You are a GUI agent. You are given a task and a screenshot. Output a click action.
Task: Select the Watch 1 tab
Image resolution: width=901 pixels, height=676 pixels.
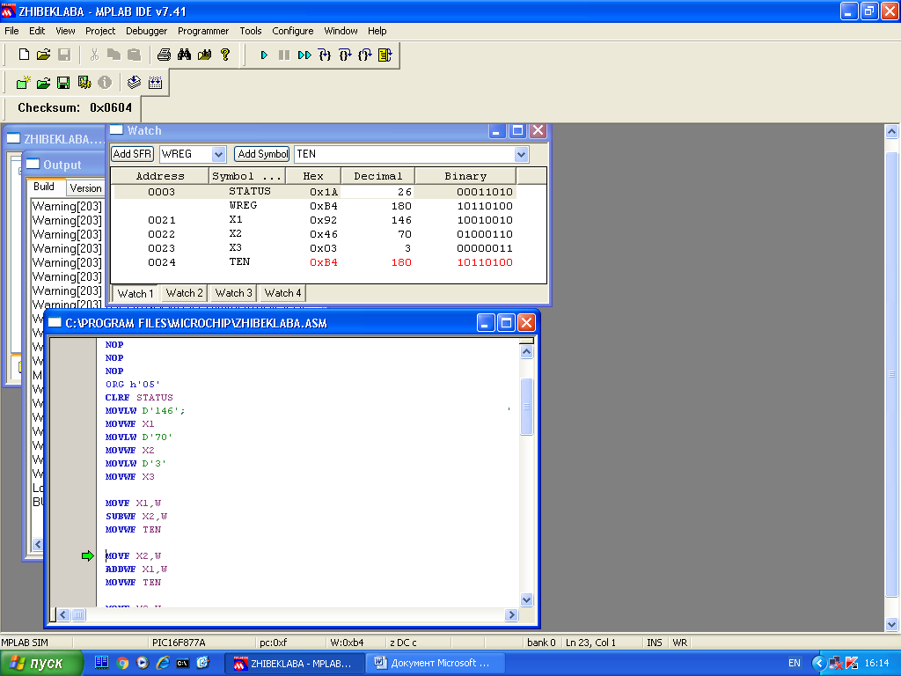(x=136, y=294)
